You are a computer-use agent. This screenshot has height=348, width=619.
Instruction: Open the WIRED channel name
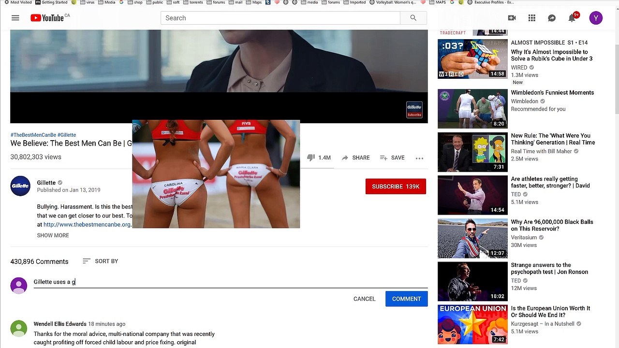click(519, 68)
